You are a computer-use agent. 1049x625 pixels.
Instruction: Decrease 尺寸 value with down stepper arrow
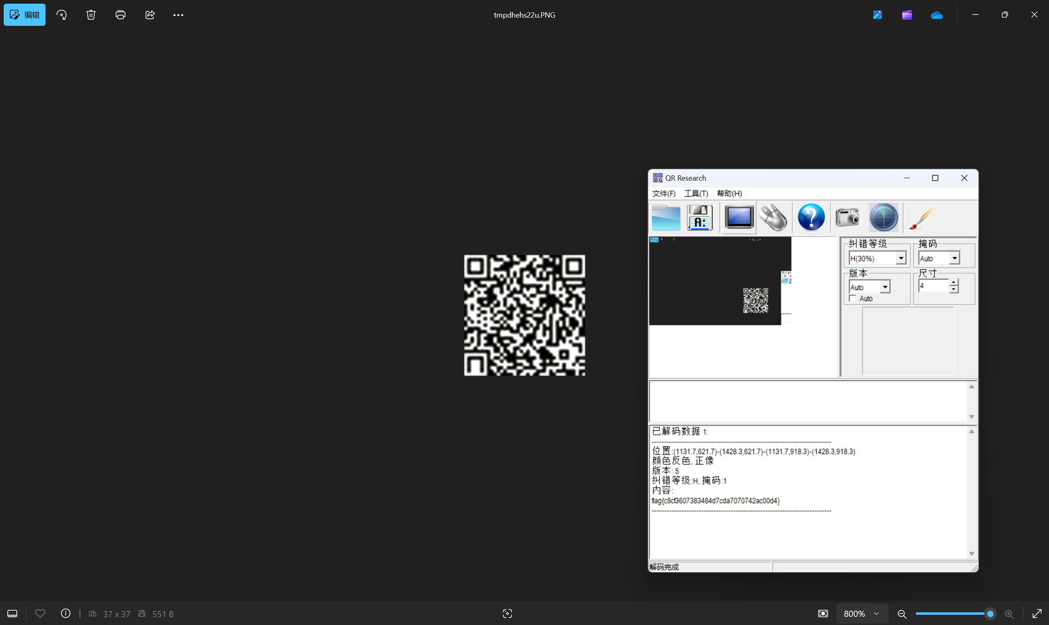coord(954,289)
